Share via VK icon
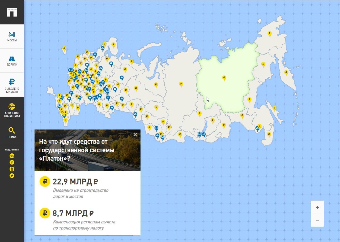The width and height of the screenshot is (340, 242). point(12,156)
